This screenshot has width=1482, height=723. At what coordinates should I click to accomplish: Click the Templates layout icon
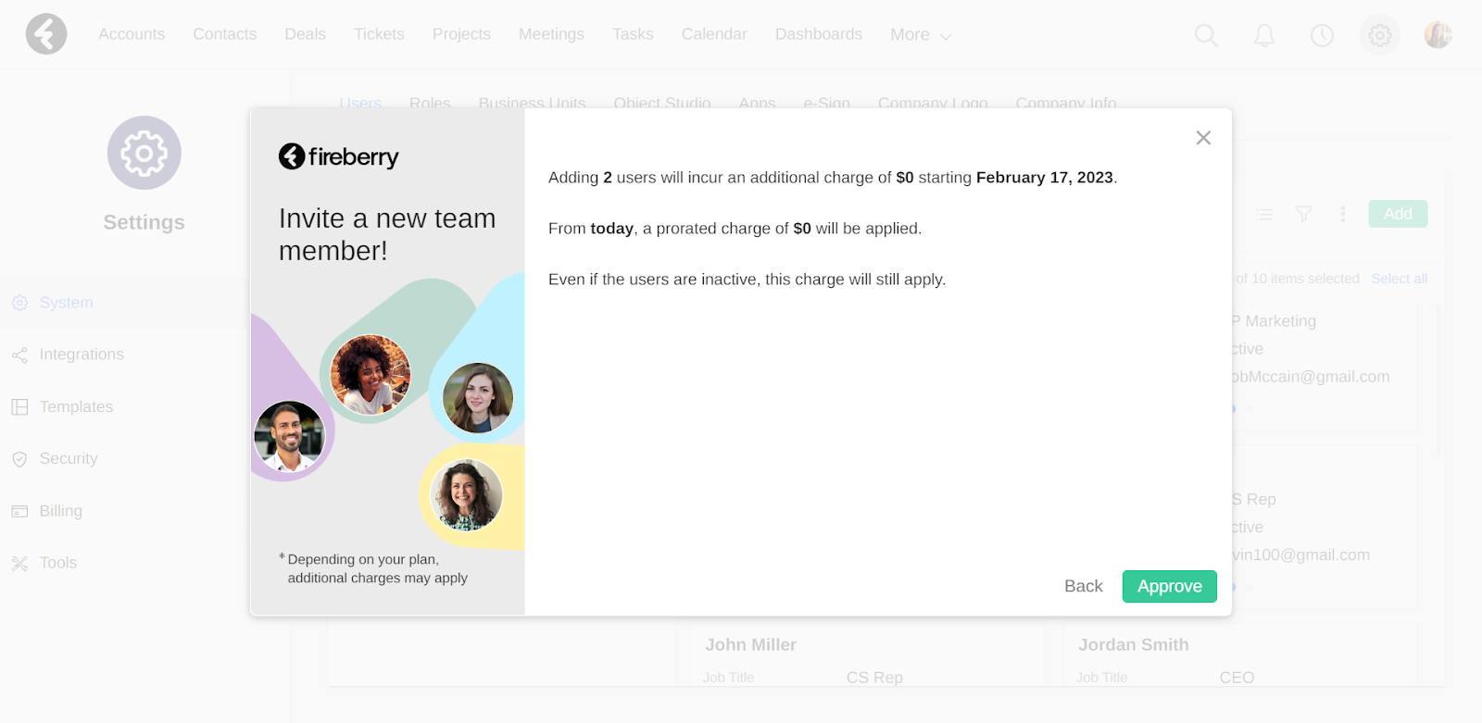tap(19, 406)
